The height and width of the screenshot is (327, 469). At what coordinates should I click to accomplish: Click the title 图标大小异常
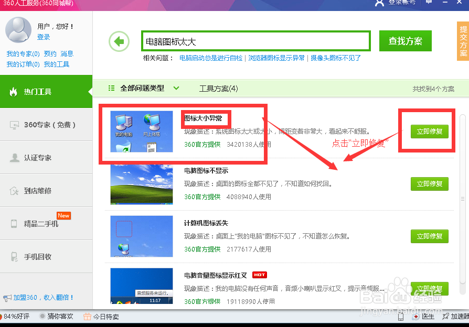[x=203, y=118]
